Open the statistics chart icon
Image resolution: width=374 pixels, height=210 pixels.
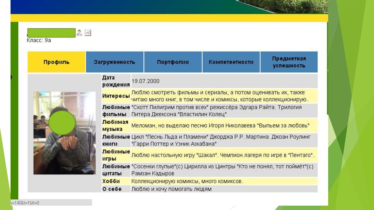point(88,33)
